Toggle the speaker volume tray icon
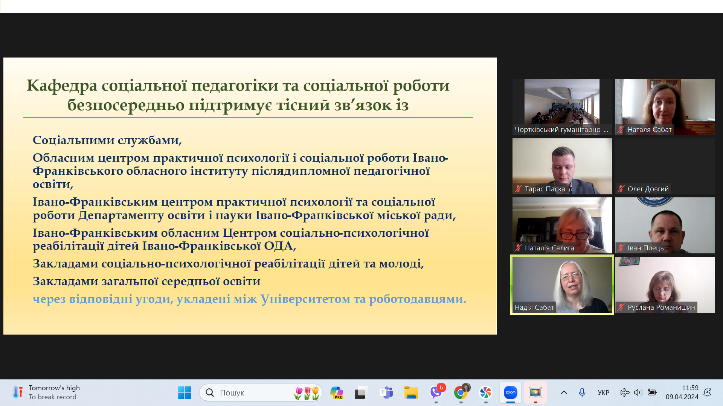The image size is (723, 406). [637, 392]
